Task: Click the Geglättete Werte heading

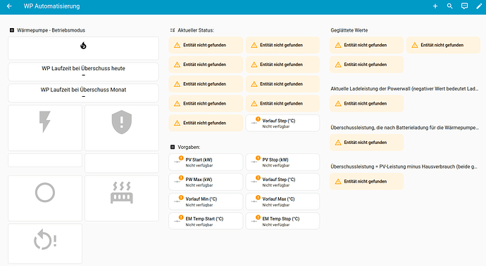Action: tap(349, 30)
